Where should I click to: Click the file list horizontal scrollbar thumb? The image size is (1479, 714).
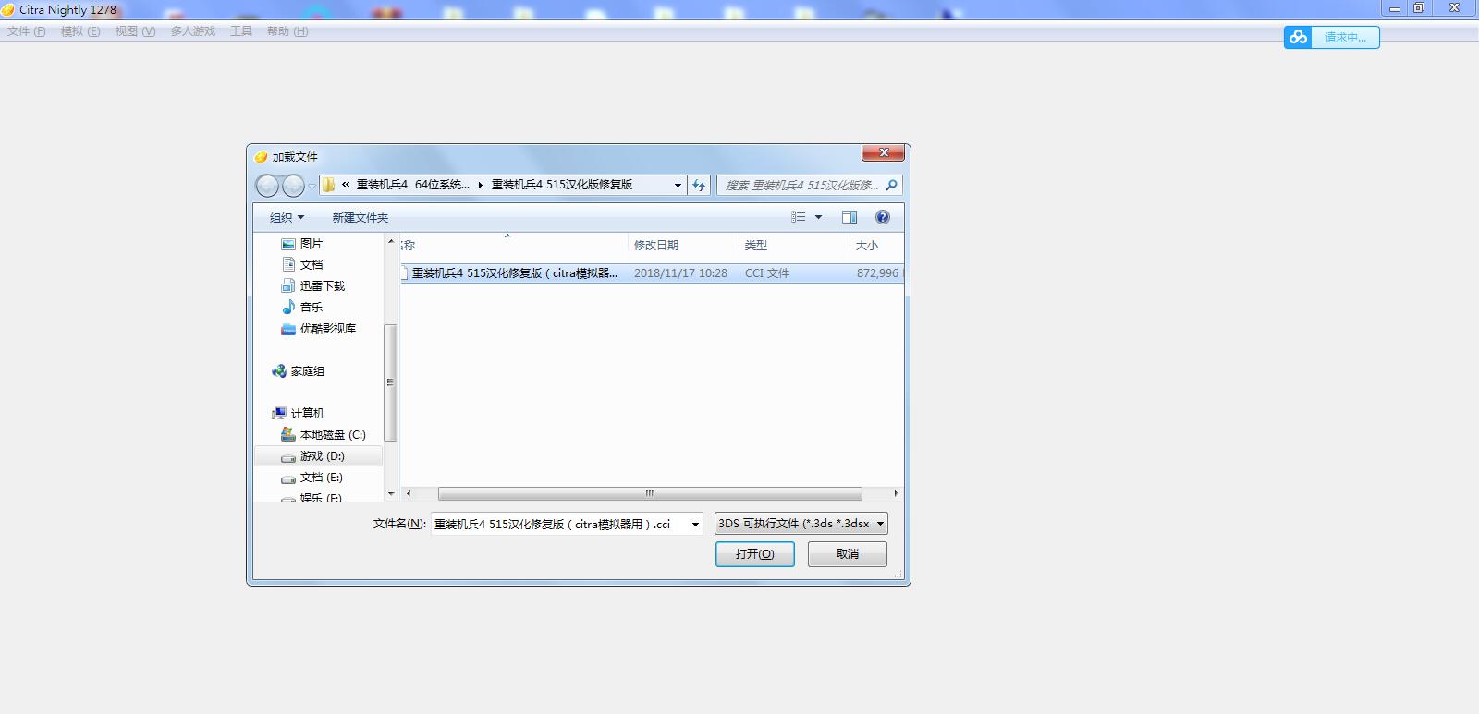point(650,494)
